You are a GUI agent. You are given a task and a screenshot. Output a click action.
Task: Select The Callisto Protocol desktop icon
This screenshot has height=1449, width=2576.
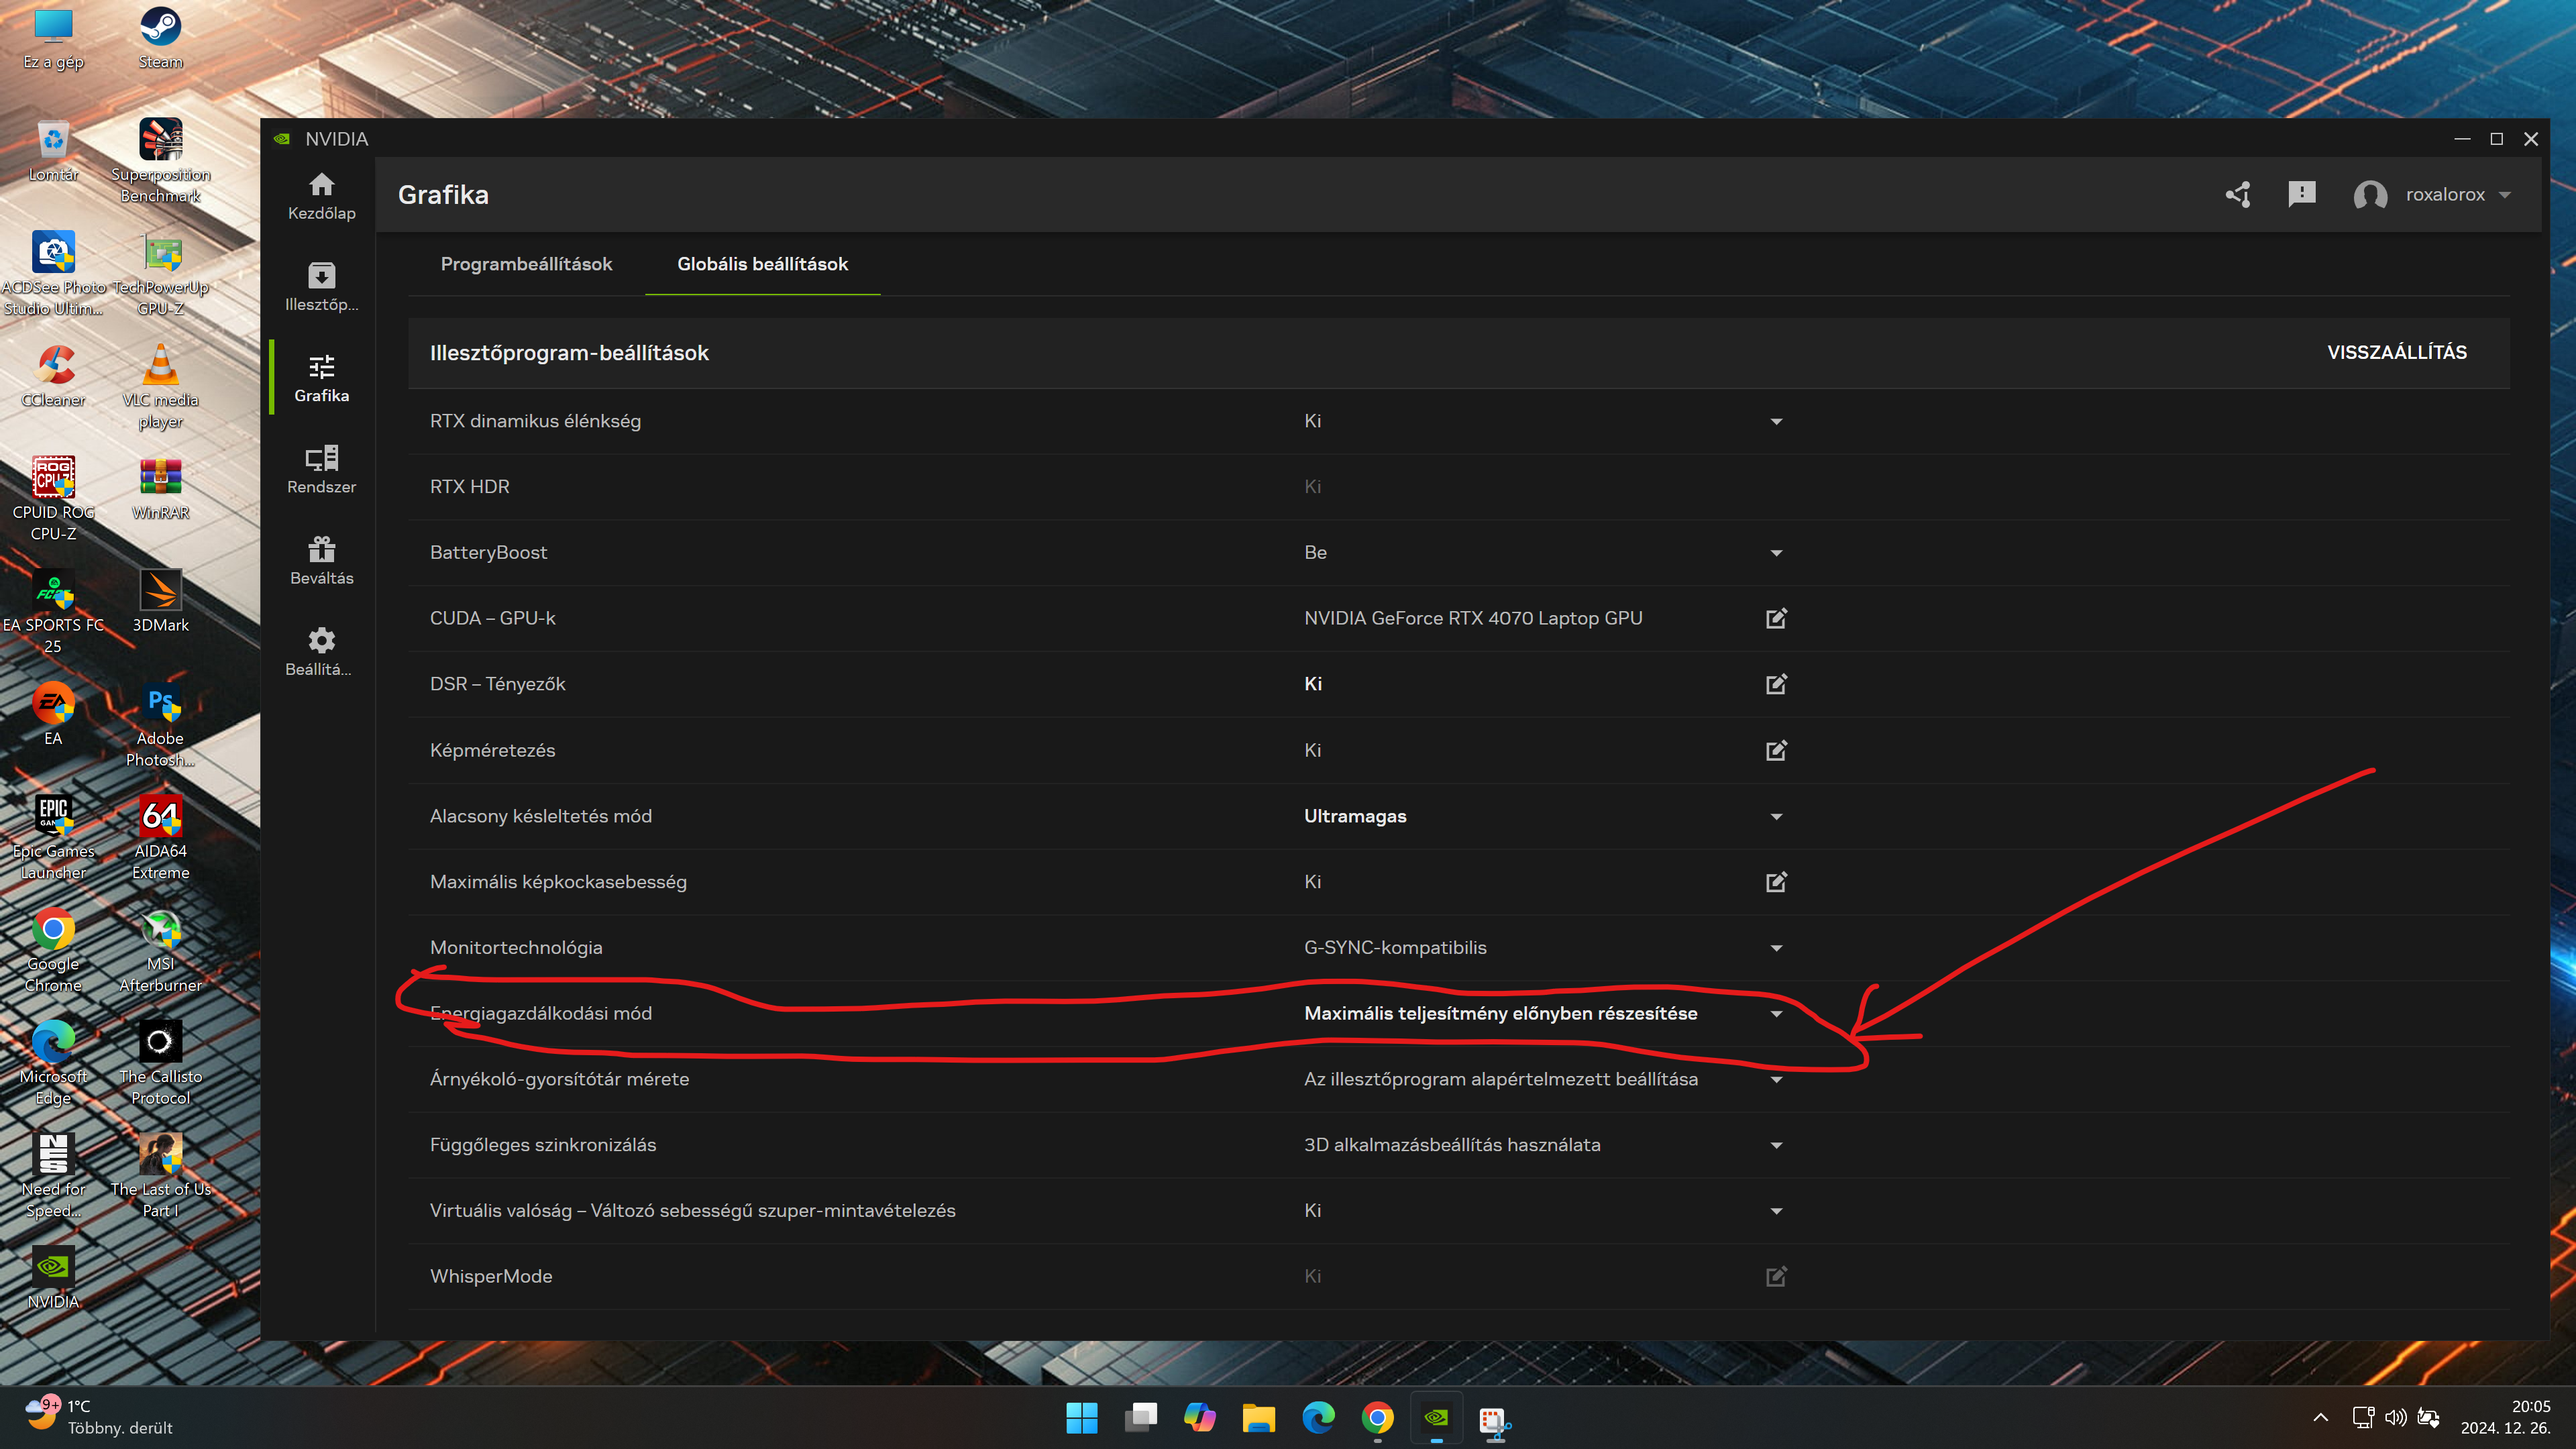(160, 1063)
